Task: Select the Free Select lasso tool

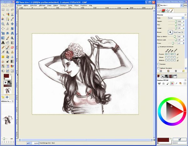Action: pyautogui.click(x=12, y=10)
